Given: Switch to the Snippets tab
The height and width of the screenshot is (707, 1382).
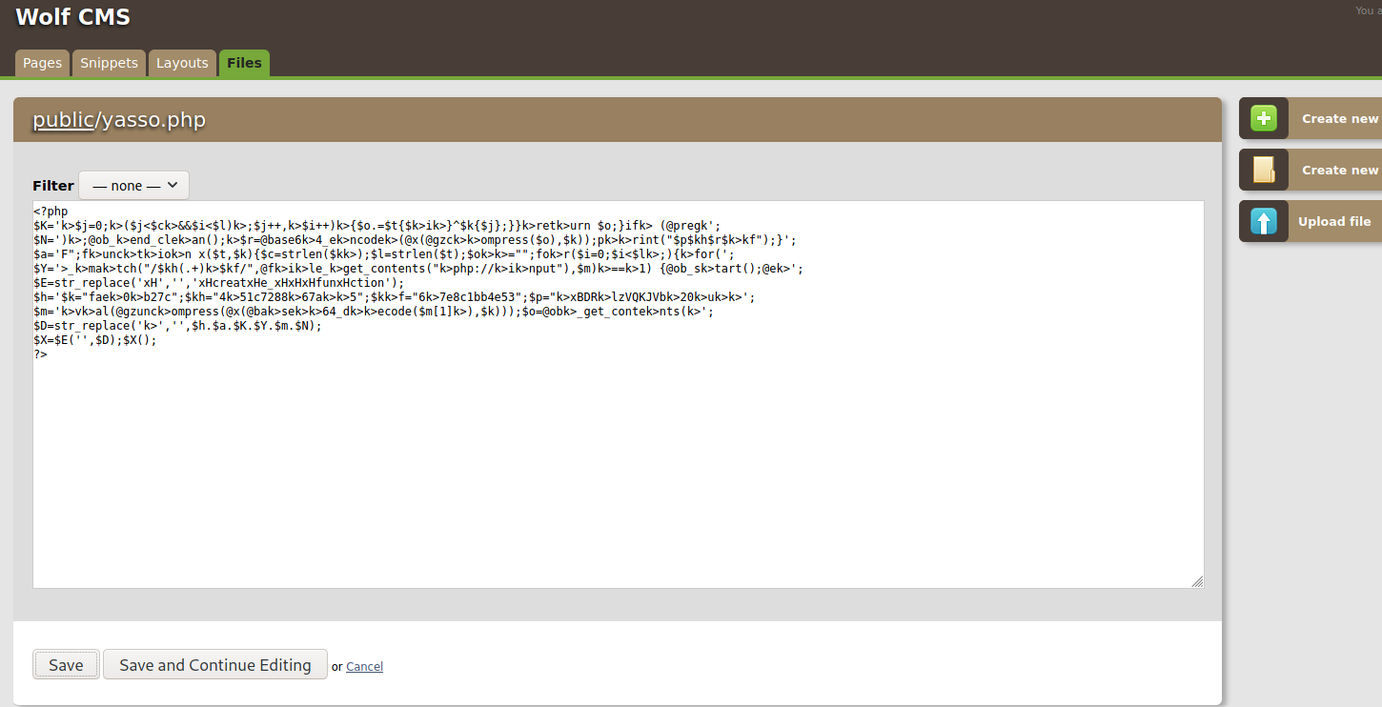Looking at the screenshot, I should (x=109, y=63).
